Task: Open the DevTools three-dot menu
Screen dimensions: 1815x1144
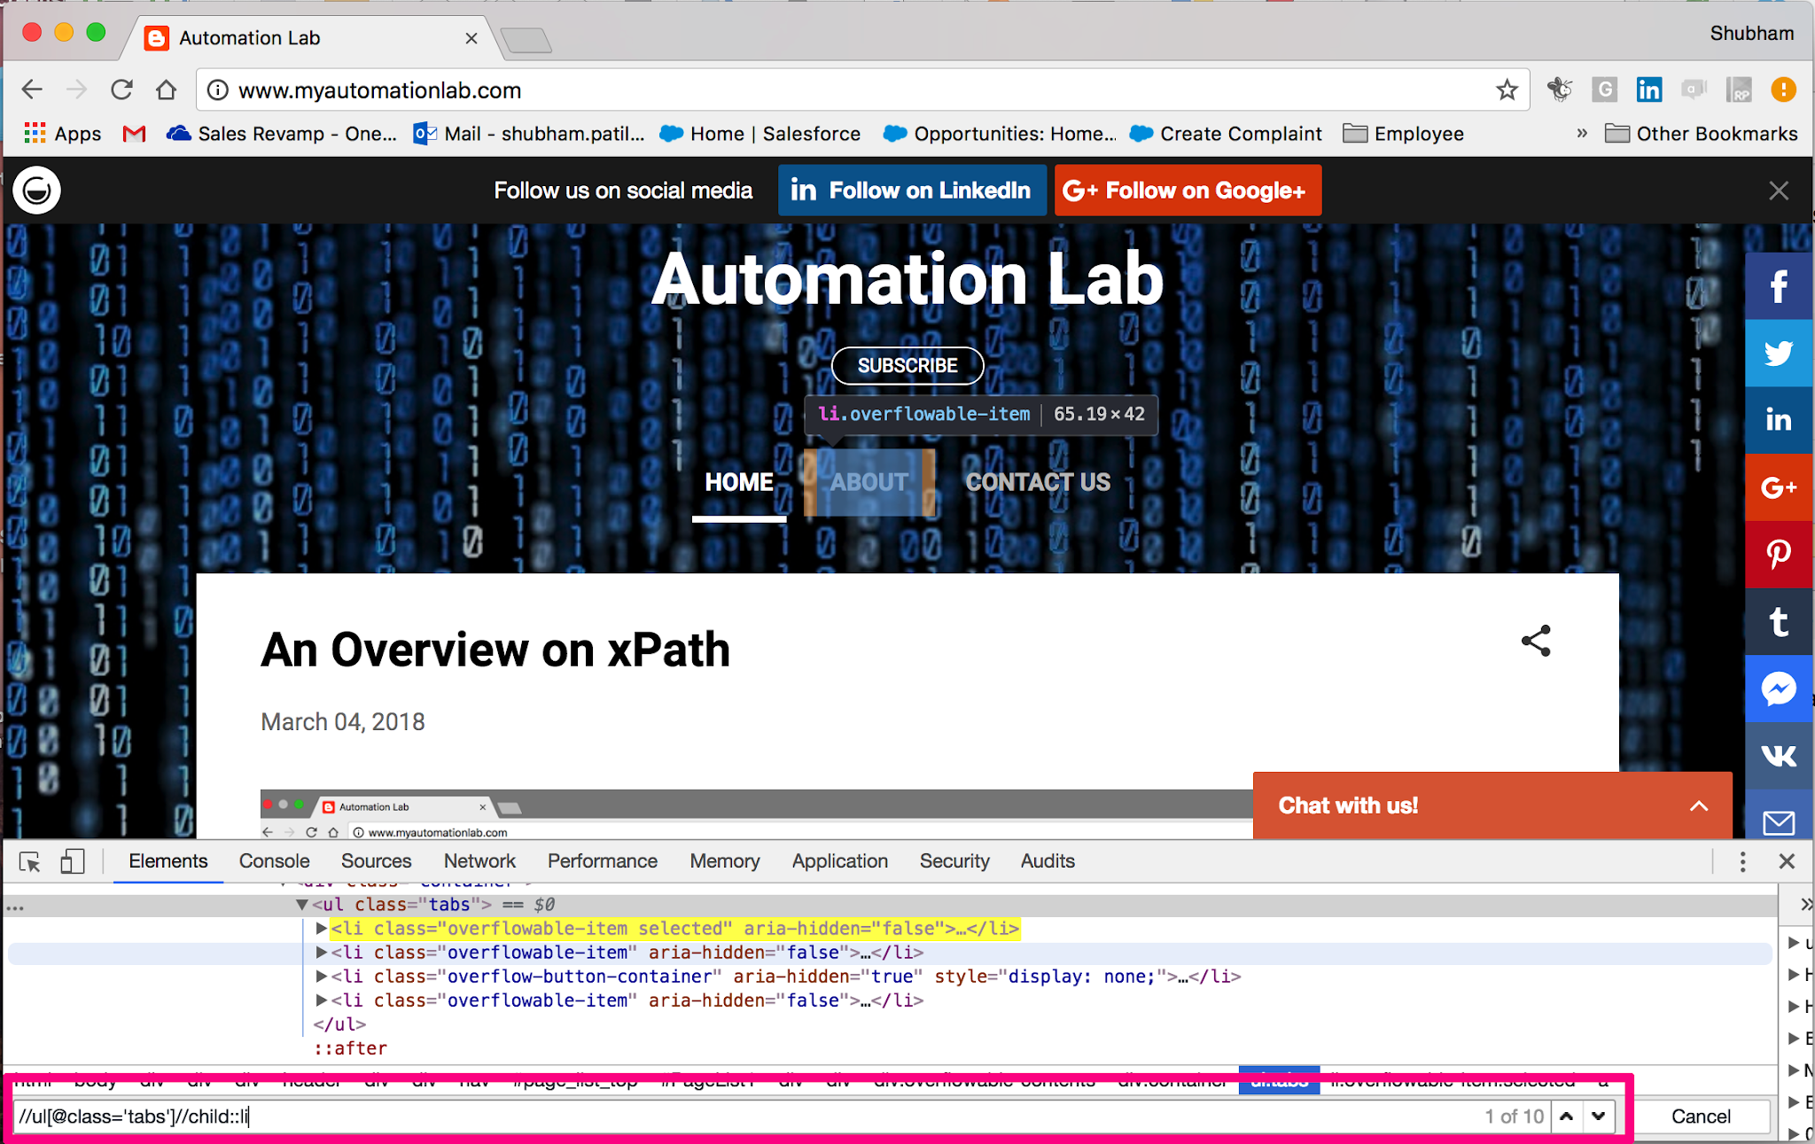Action: [x=1742, y=860]
